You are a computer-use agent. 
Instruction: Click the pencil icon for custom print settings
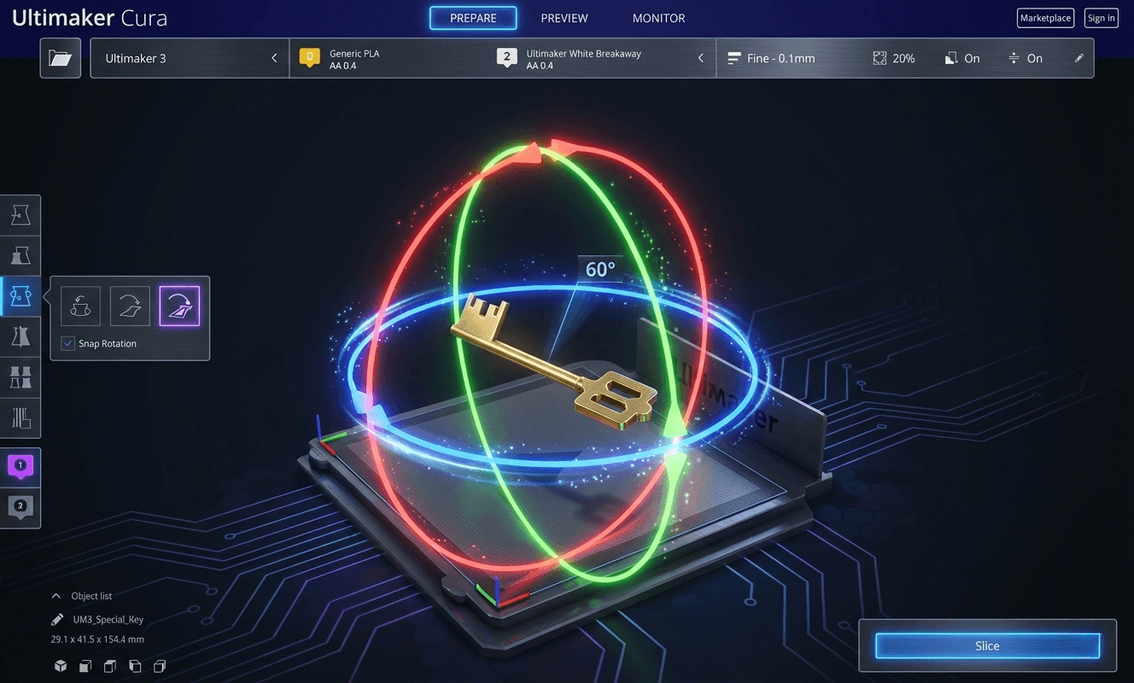click(1079, 58)
